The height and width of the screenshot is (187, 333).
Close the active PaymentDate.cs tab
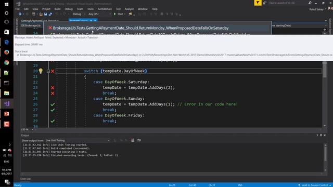click(95, 21)
